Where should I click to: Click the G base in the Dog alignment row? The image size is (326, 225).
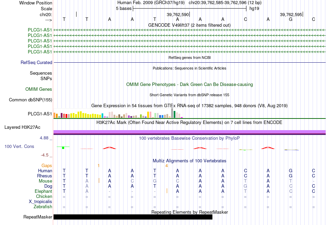tap(245, 186)
